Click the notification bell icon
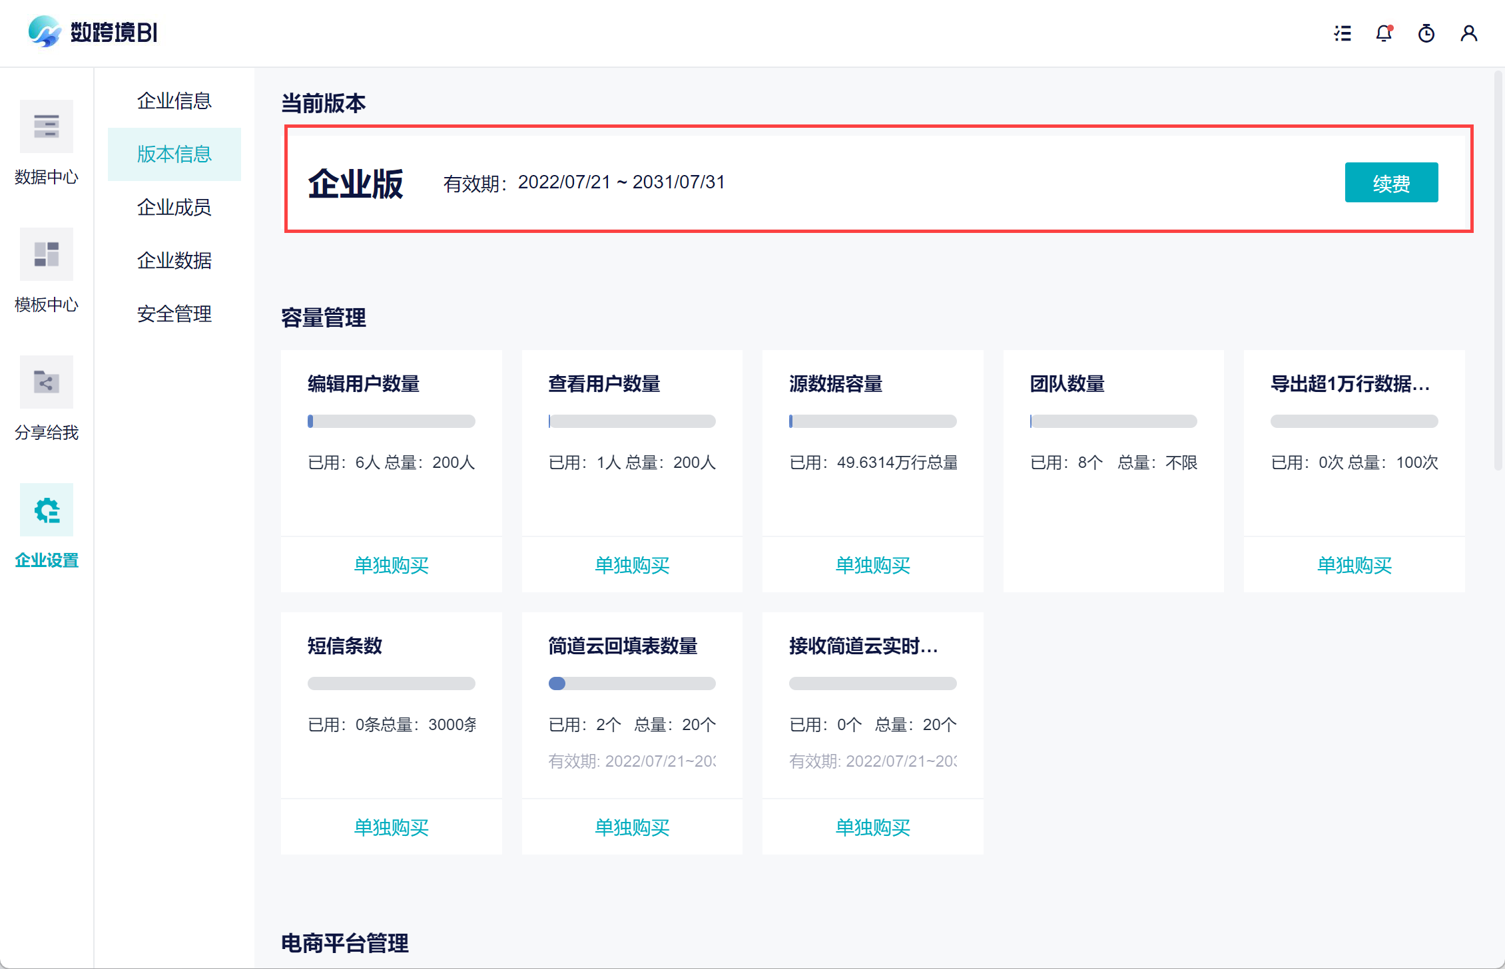The height and width of the screenshot is (969, 1505). pyautogui.click(x=1384, y=33)
